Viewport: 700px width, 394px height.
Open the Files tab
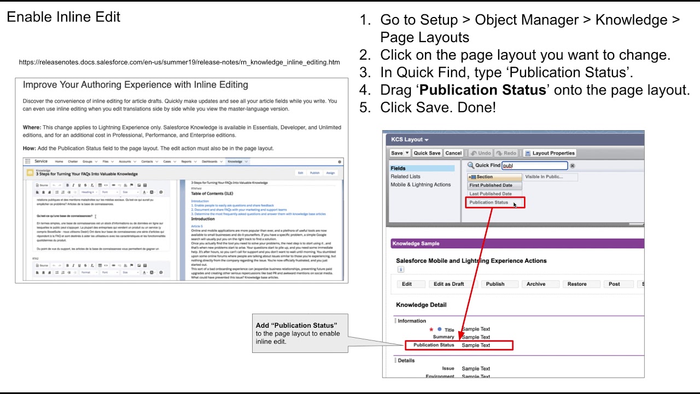coord(108,161)
